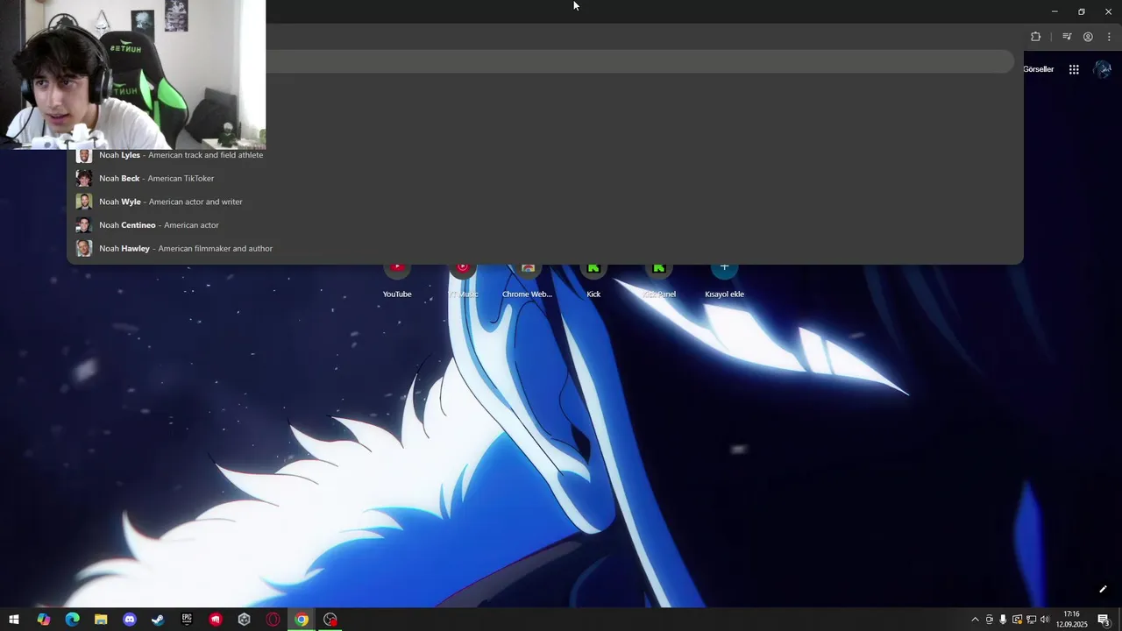Open the taskbar clock and date
Screen dimensions: 1122x631
click(x=1071, y=620)
